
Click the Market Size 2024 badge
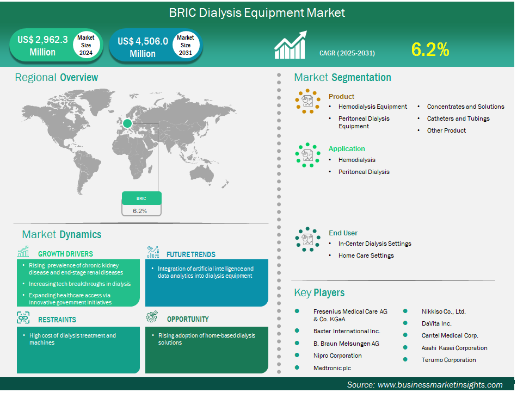(x=85, y=46)
